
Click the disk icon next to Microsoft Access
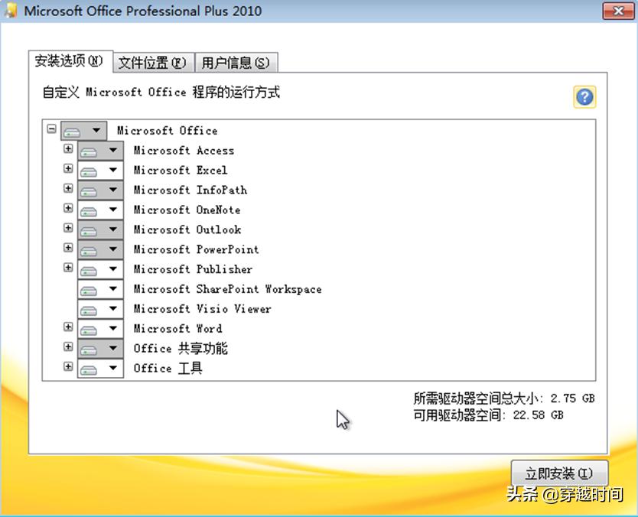click(x=90, y=150)
